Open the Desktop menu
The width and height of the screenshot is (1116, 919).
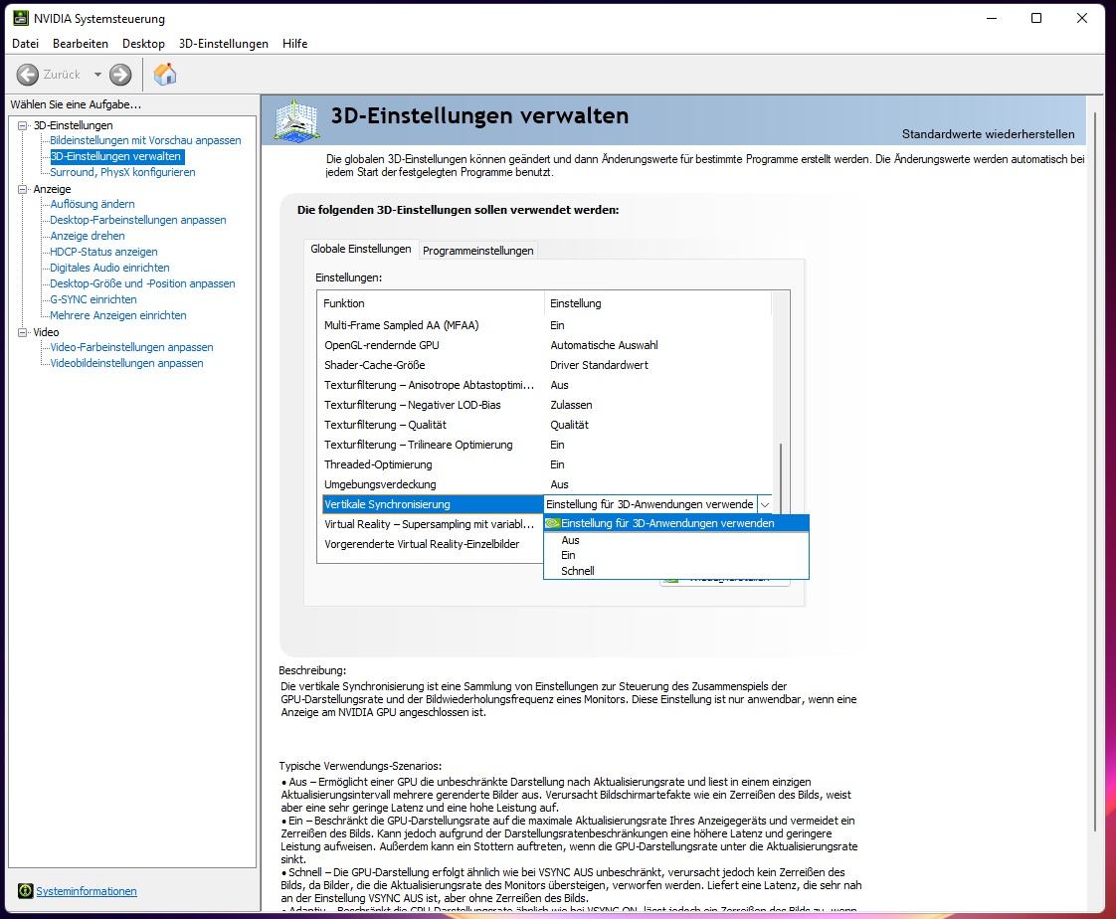click(x=143, y=44)
